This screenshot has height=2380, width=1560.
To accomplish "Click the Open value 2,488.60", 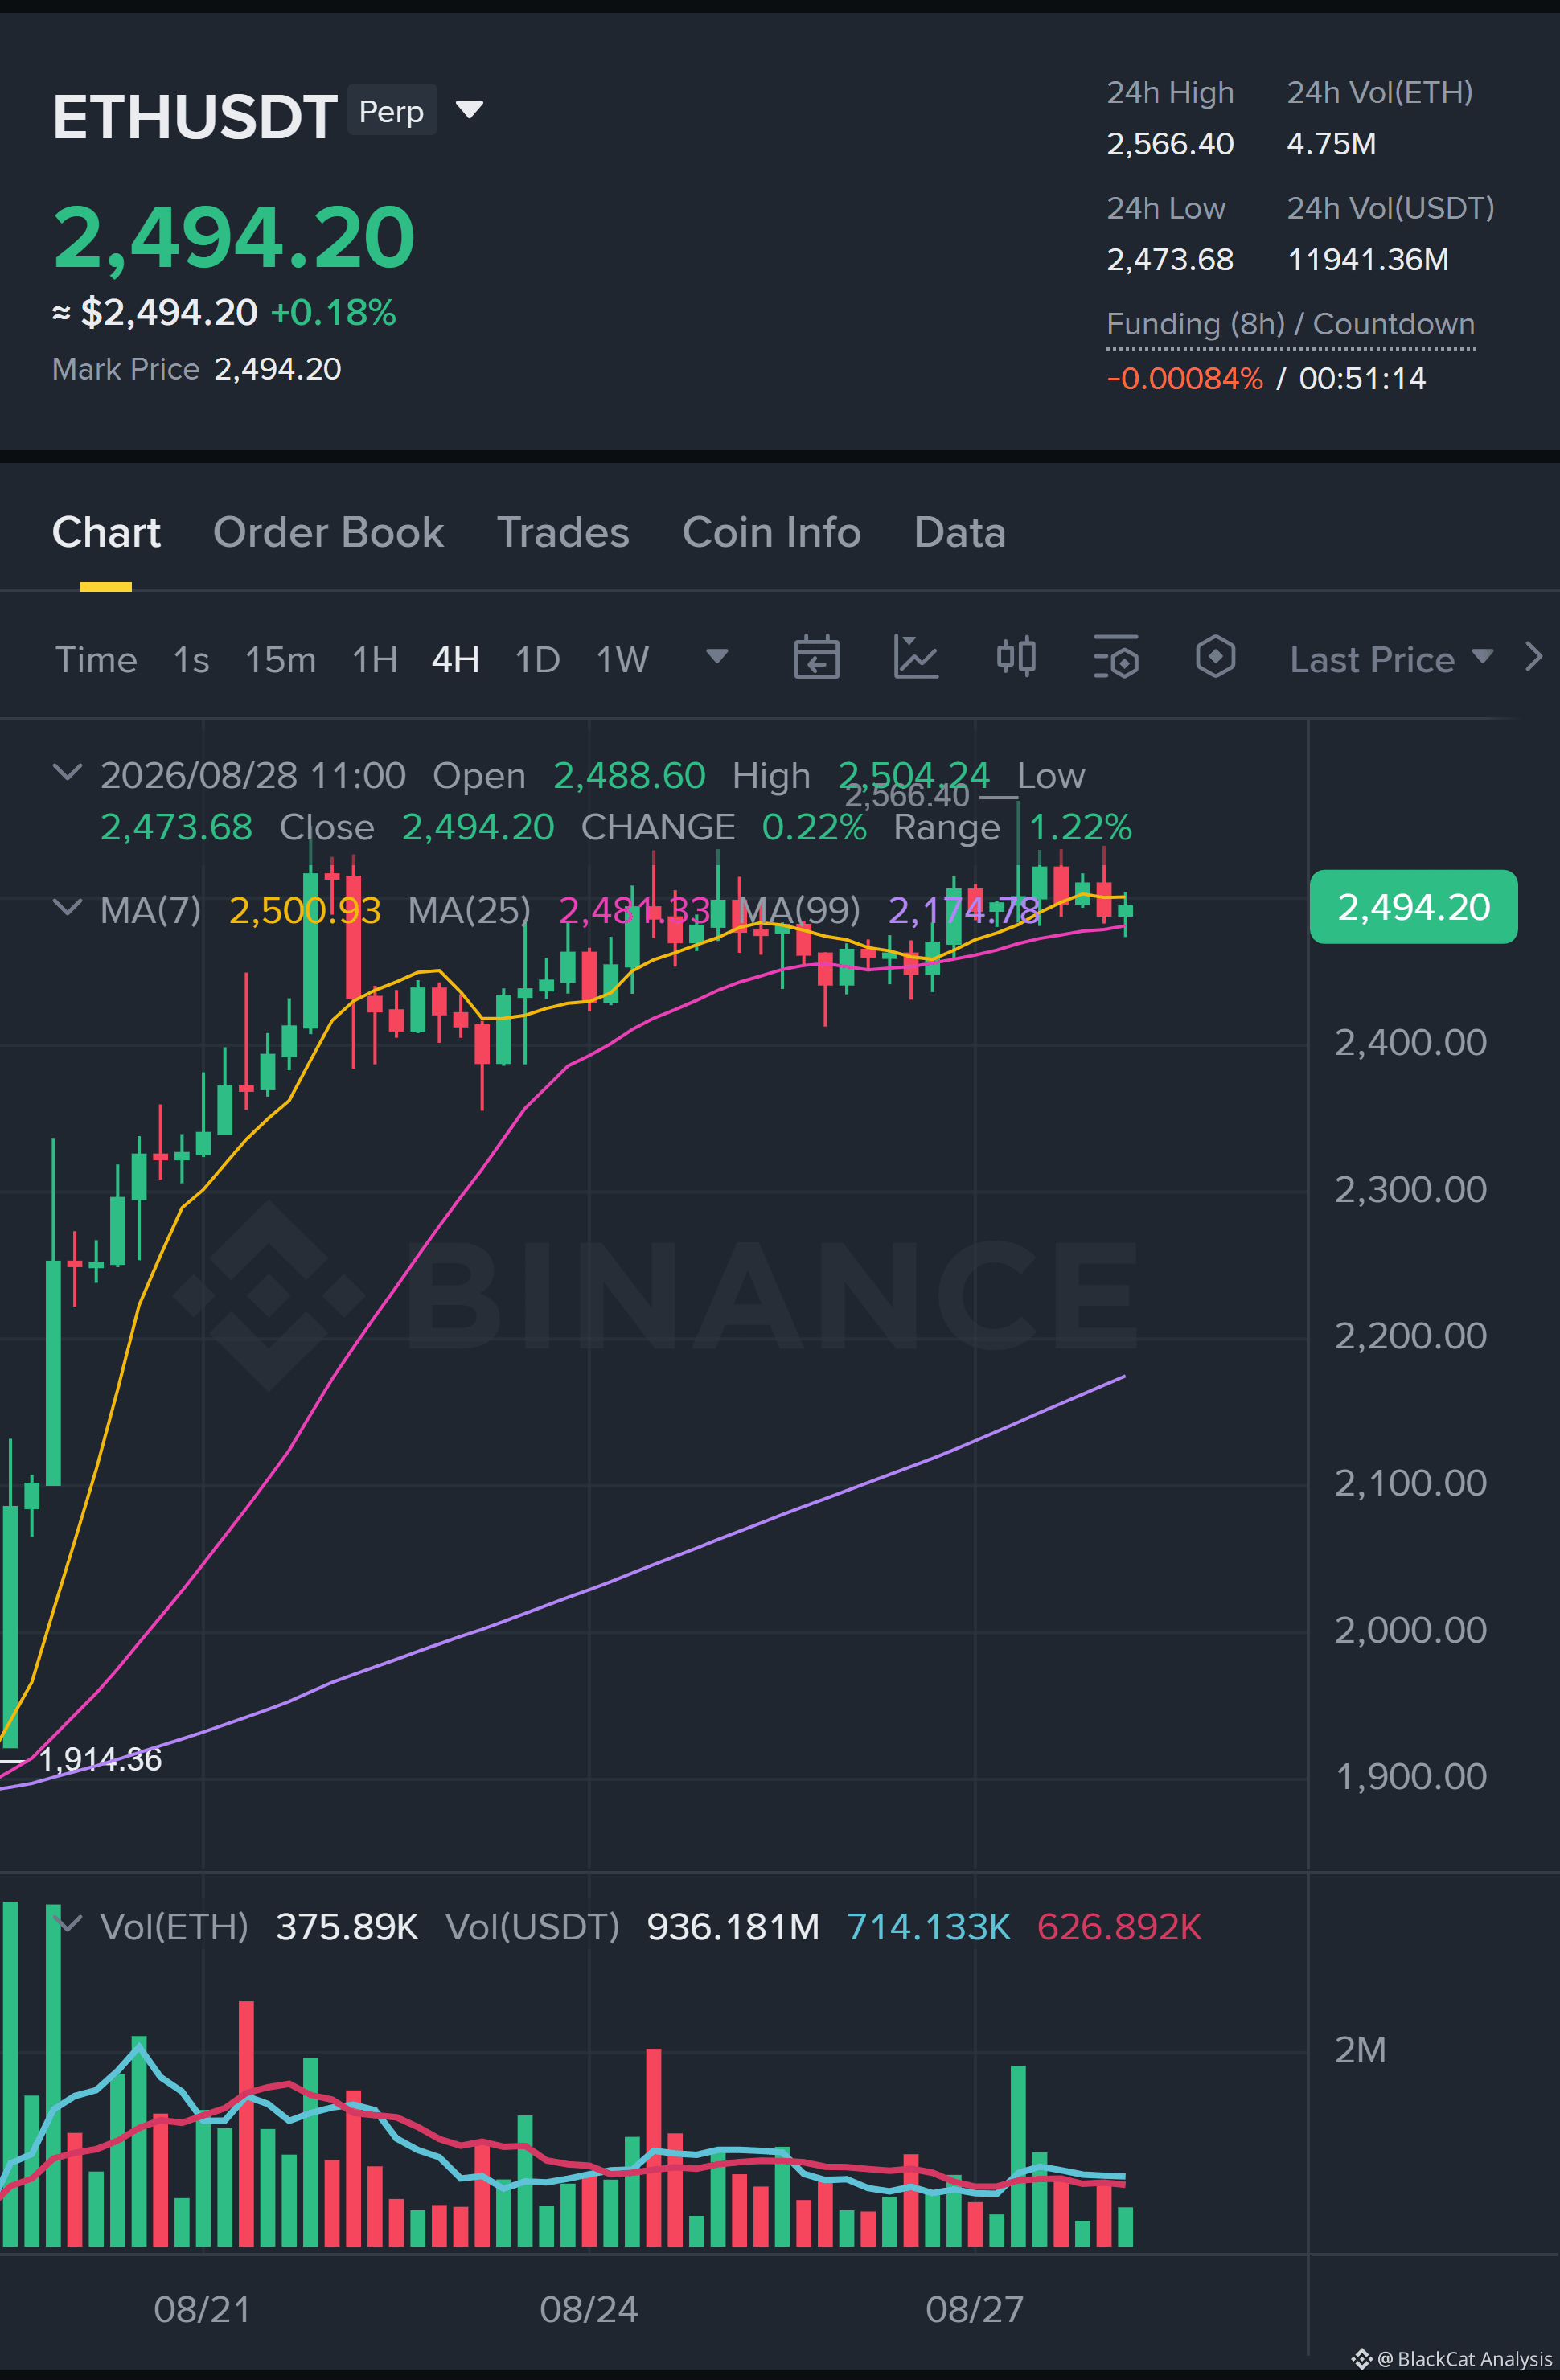I will (629, 775).
